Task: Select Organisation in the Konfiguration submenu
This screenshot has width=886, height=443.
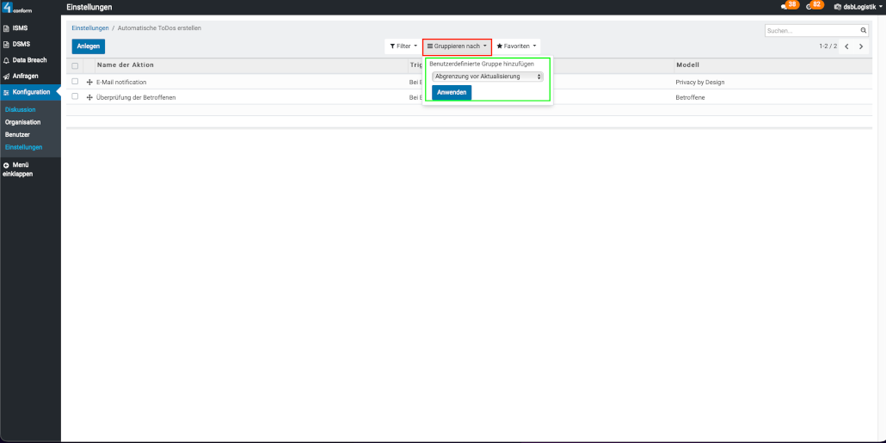Action: pyautogui.click(x=22, y=122)
